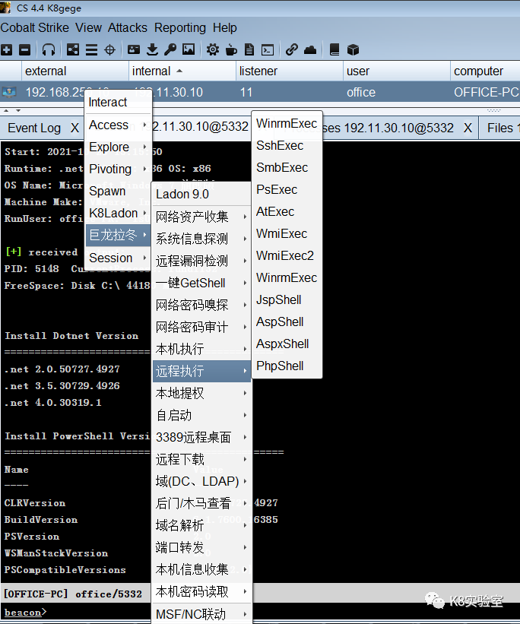Click the Disconnect minus icon in toolbar

(x=24, y=49)
